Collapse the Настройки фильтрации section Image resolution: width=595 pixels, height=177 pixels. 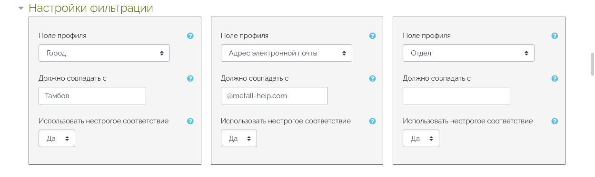click(x=21, y=8)
